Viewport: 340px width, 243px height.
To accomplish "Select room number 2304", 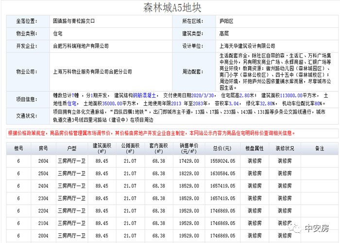I will (43, 198).
